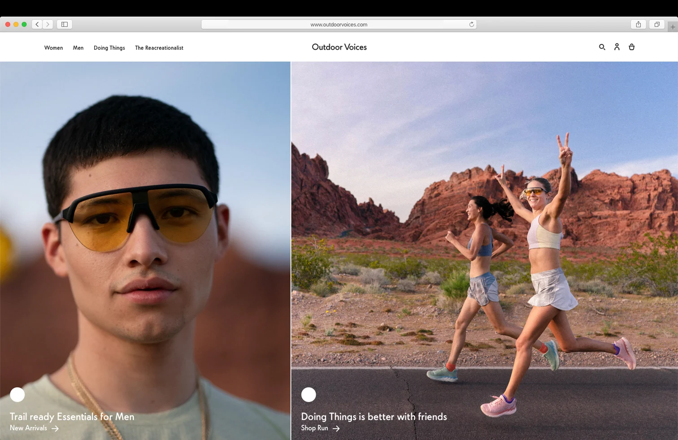Click the address bar showing www.outdoorvoices.com
Viewport: 678px width, 440px height.
click(x=339, y=24)
